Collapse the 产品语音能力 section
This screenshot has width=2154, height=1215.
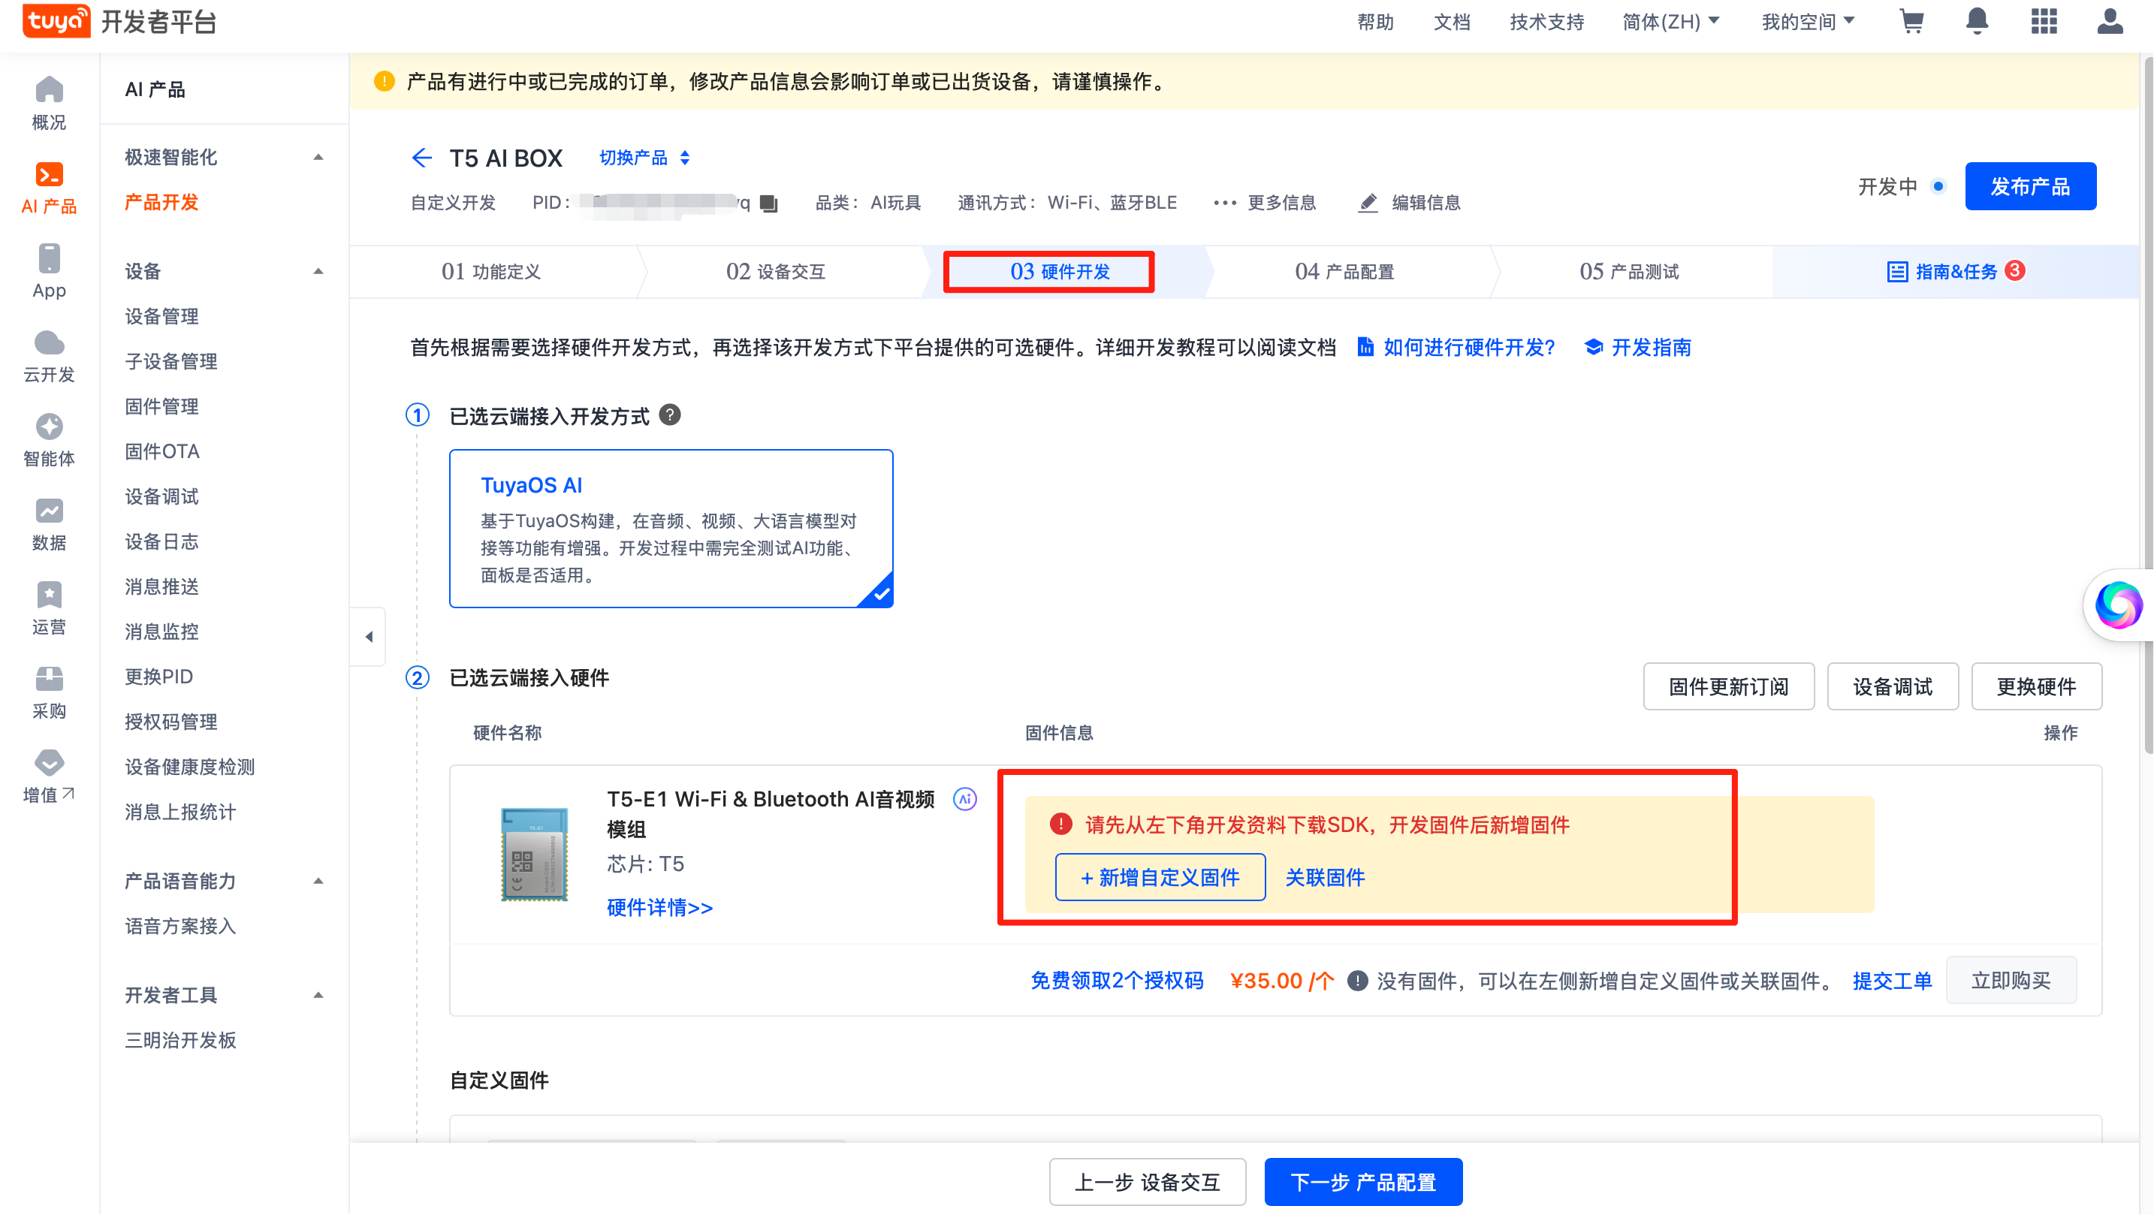[318, 881]
